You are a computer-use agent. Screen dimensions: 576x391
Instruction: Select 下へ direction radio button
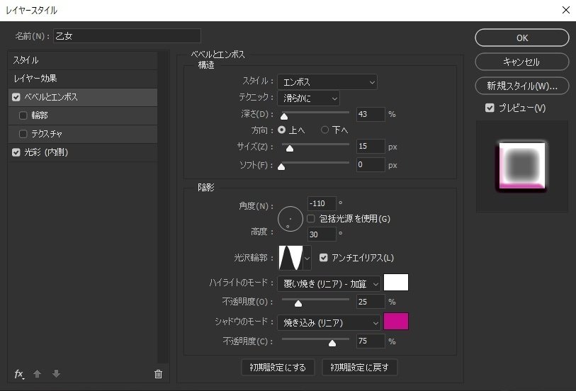point(324,130)
